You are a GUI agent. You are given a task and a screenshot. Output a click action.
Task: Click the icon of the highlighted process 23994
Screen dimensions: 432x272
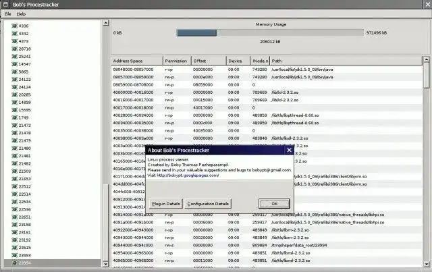pyautogui.click(x=15, y=263)
